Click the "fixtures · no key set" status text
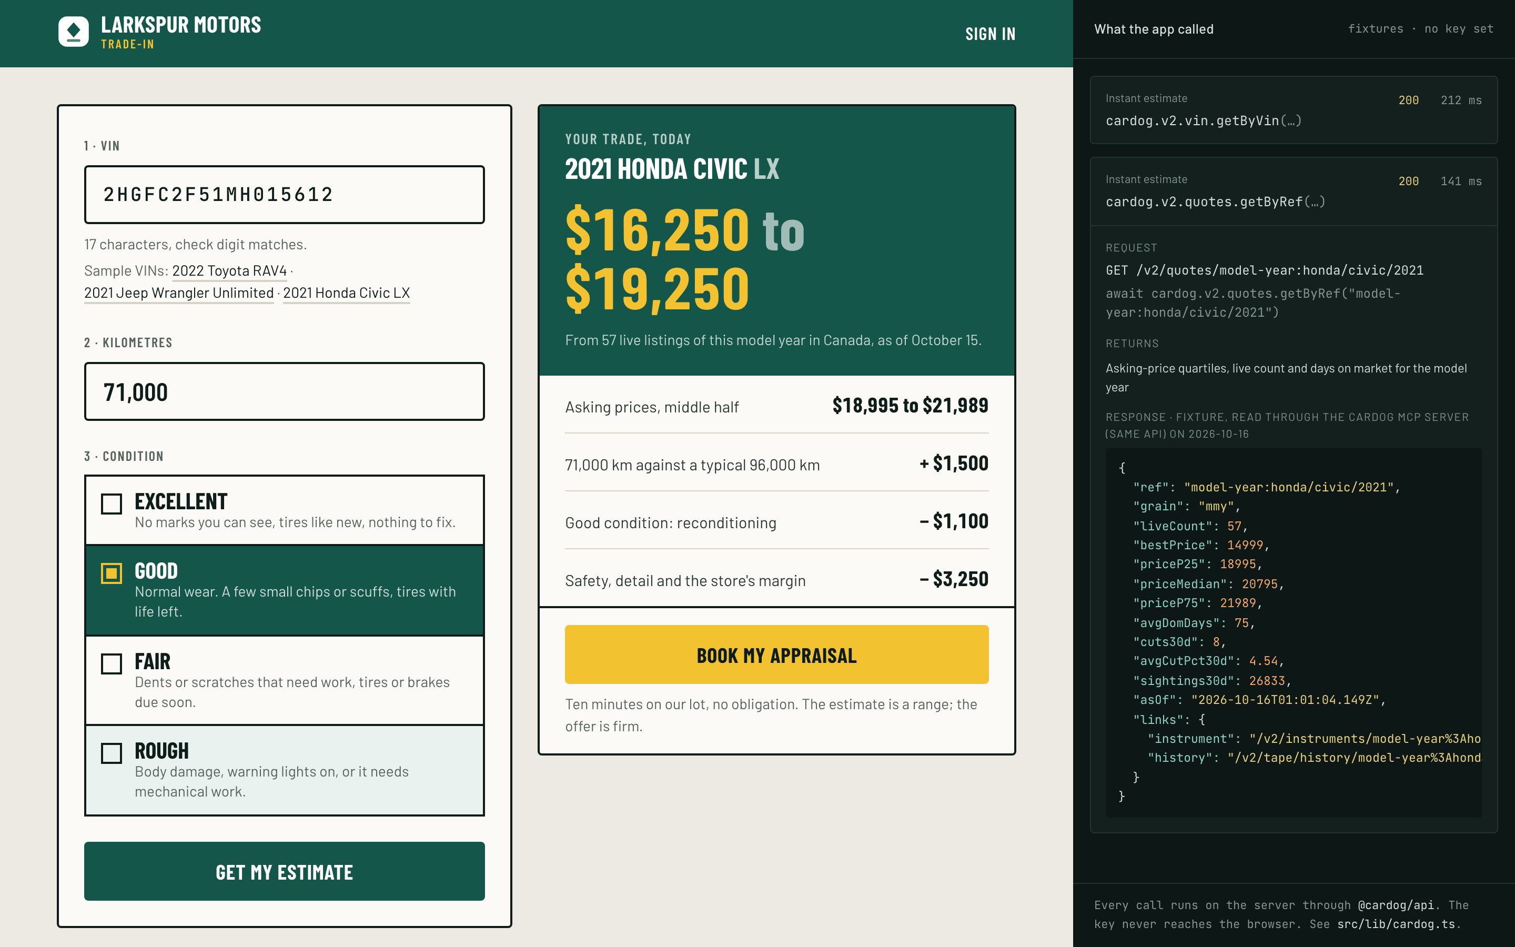 point(1420,29)
